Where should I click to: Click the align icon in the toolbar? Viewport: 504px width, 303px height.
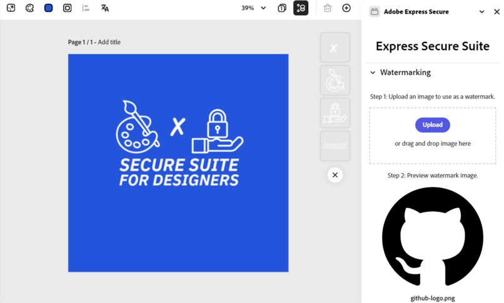click(x=86, y=8)
